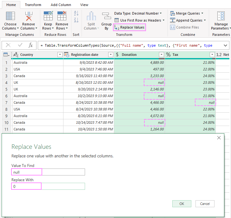Click the Australia cell in row 1
This screenshot has width=231, height=218.
click(x=38, y=63)
